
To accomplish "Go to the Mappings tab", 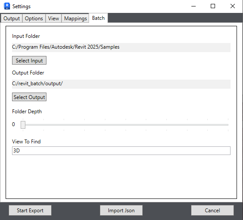I will click(75, 19).
